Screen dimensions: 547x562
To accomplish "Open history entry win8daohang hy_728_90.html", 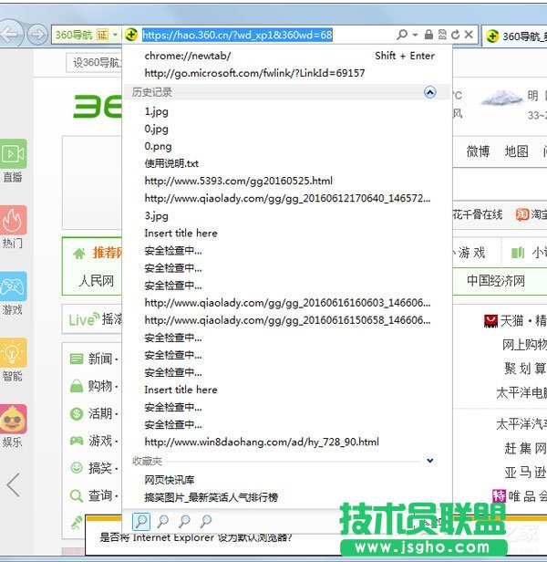I will click(x=262, y=442).
